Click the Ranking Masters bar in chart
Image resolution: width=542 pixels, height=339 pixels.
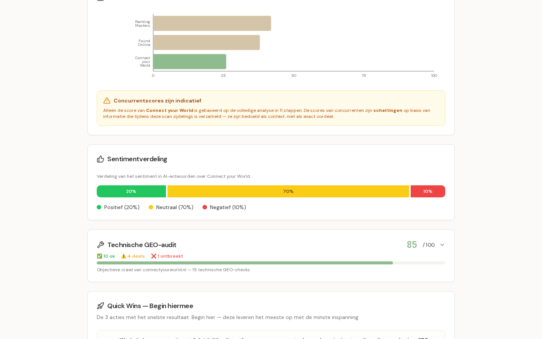212,23
